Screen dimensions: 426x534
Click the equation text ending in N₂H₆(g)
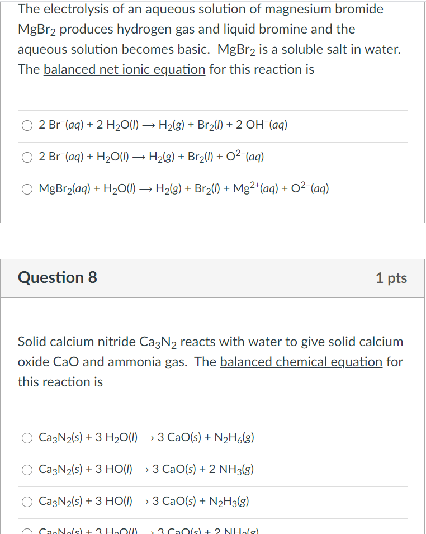147,438
